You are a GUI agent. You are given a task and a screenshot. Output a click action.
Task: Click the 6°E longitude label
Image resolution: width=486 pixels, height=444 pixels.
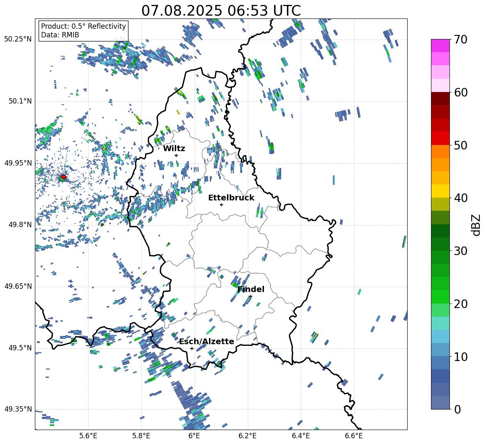coord(194,436)
